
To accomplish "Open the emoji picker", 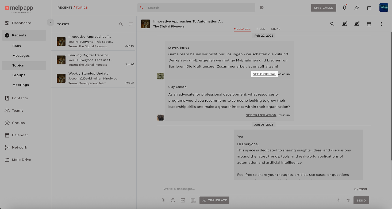I will click(173, 200).
